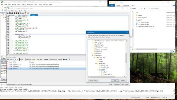Click the help icon in Explorer ribbon

coord(174,6)
